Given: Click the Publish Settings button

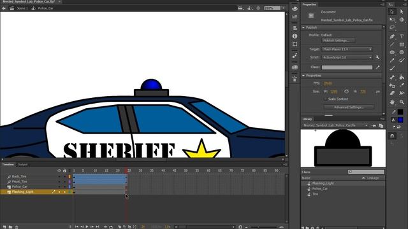Looking at the screenshot, I should [338, 41].
